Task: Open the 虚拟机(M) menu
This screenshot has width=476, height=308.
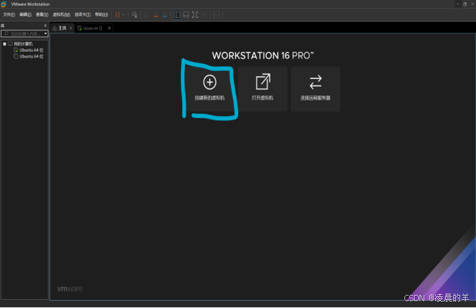Action: [61, 14]
